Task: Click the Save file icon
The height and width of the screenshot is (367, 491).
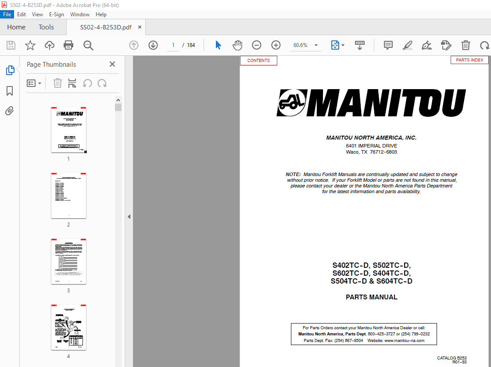Action: [x=11, y=45]
